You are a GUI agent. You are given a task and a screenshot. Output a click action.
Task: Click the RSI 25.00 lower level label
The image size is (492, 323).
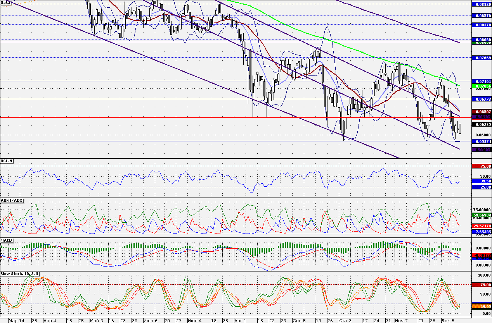[481, 187]
